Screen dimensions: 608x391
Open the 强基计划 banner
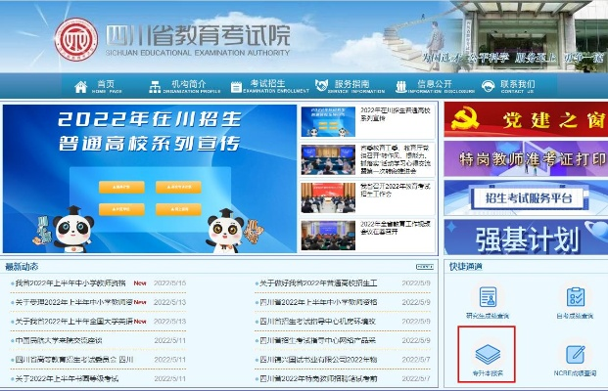[x=525, y=237]
